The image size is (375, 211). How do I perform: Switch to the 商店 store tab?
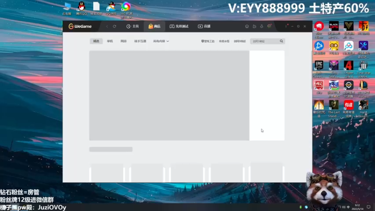click(x=155, y=26)
